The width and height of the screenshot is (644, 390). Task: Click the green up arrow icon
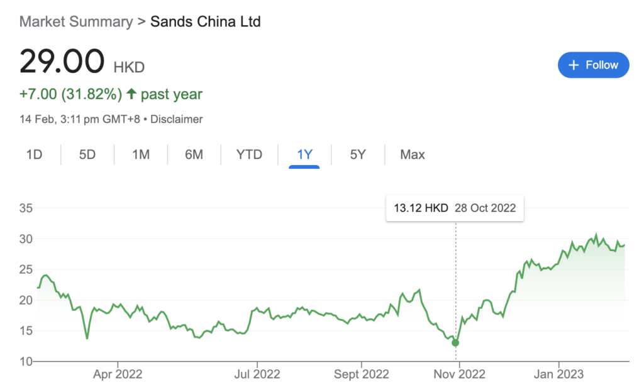pyautogui.click(x=131, y=94)
